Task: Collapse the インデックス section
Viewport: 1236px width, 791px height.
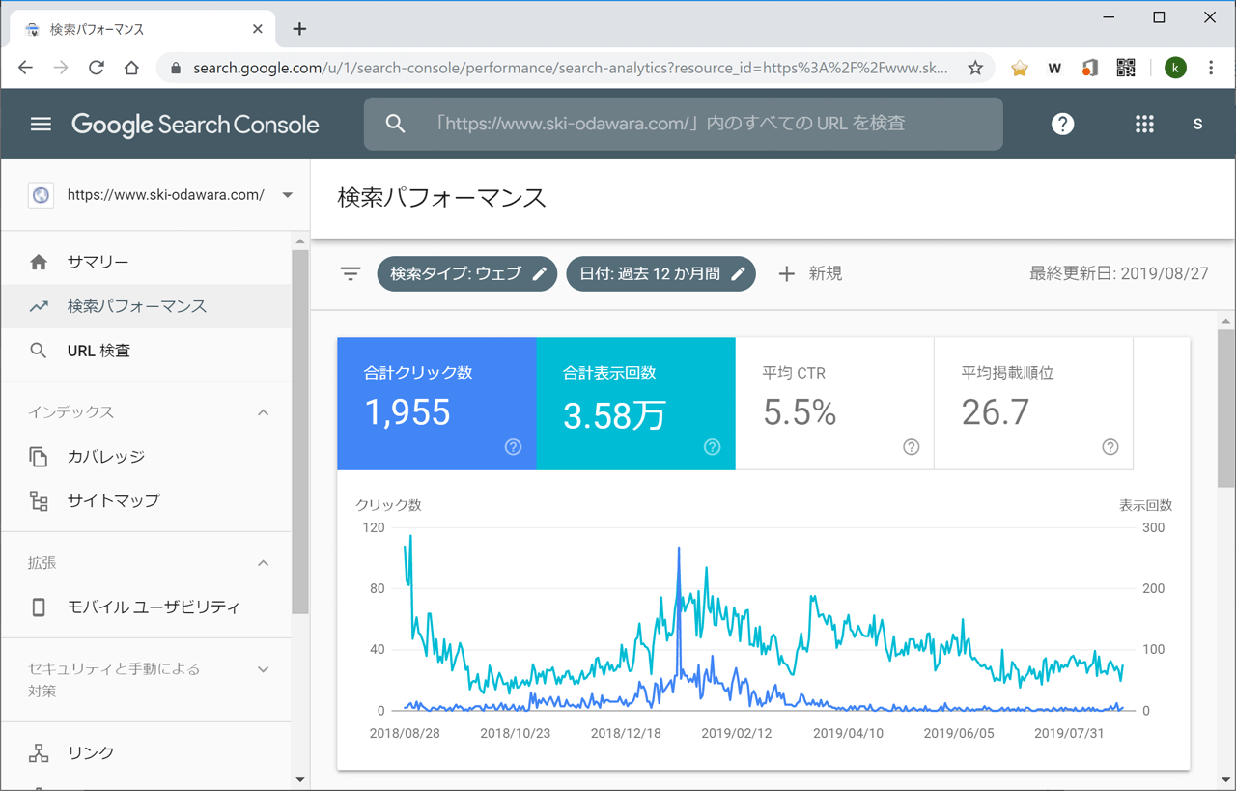Action: tap(263, 412)
